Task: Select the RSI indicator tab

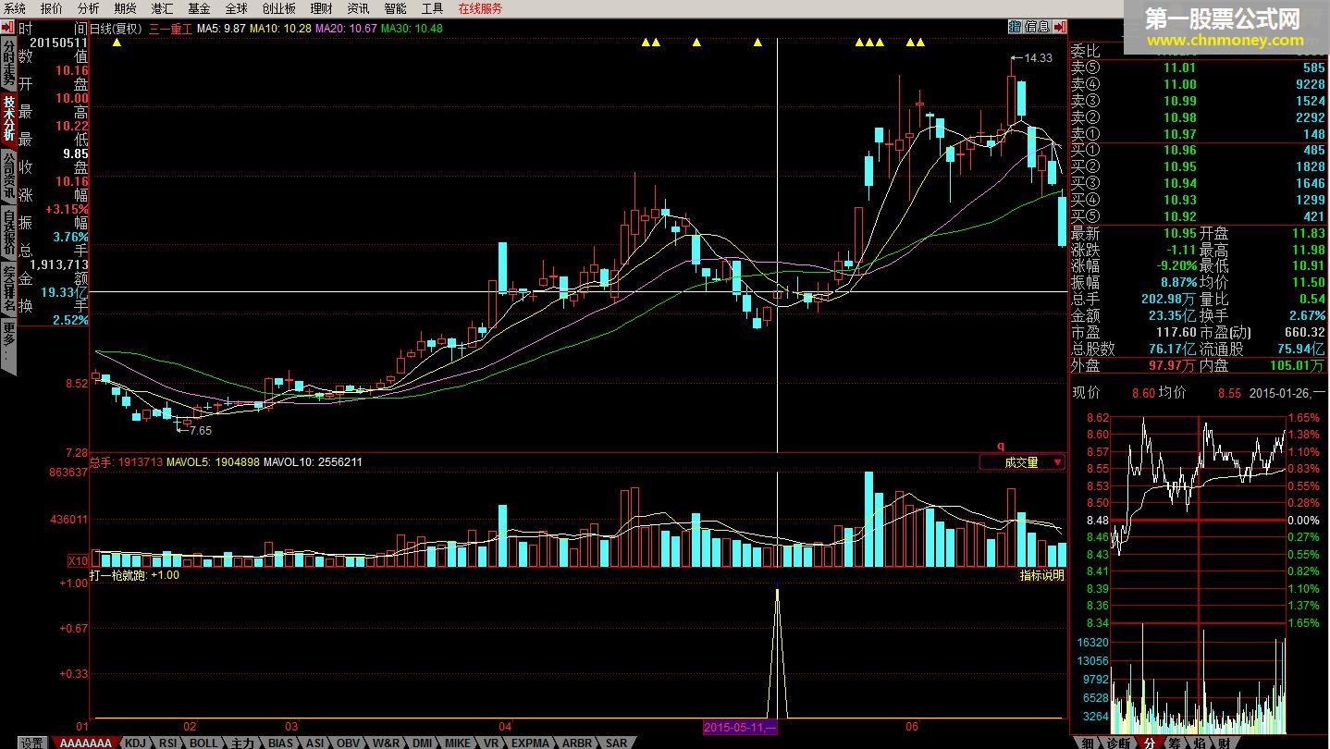Action: (167, 743)
